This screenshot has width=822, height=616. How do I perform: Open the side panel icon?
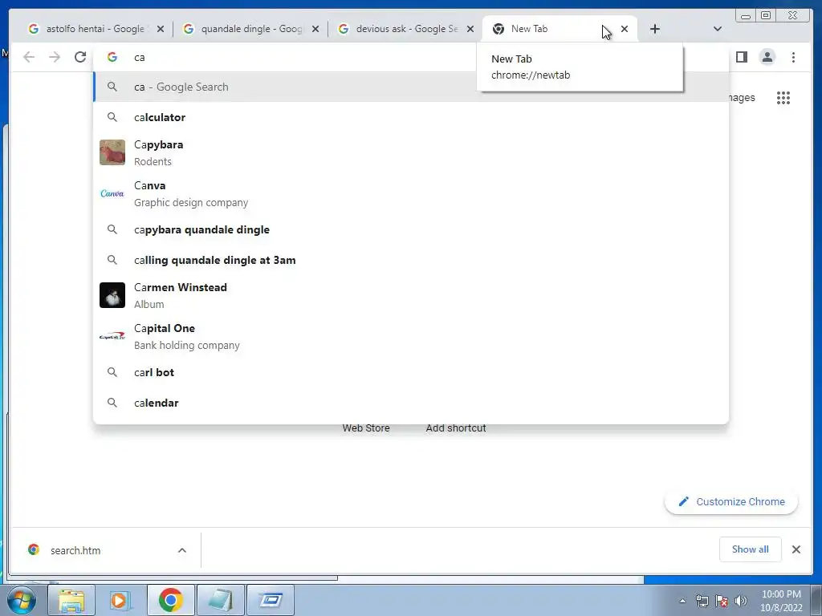[741, 57]
